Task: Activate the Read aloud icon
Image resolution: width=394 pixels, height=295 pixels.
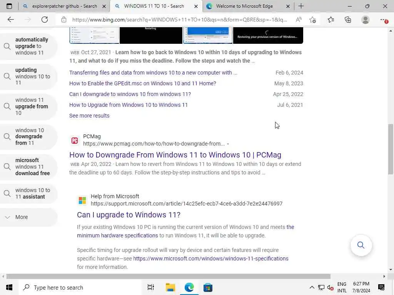Action: point(299,20)
